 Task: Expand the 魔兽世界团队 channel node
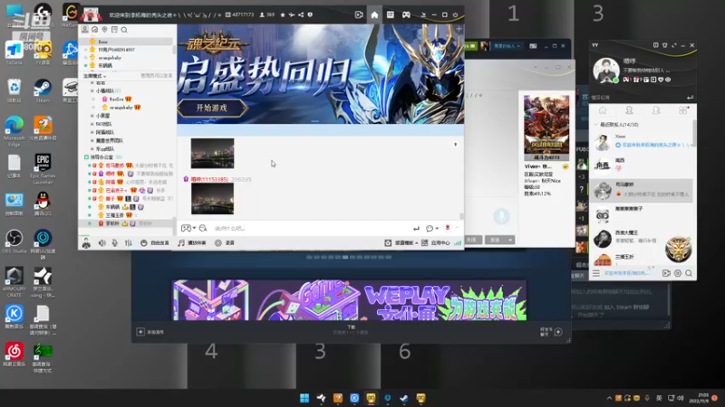pyautogui.click(x=92, y=140)
